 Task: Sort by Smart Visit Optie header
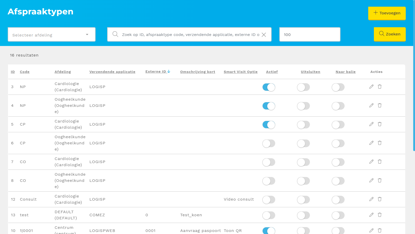pos(241,72)
